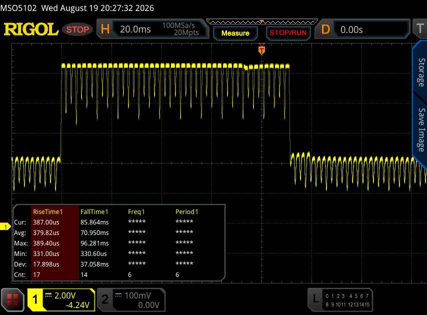Screen dimensions: 427x315
Task: Open the Measure menu
Action: tap(235, 33)
